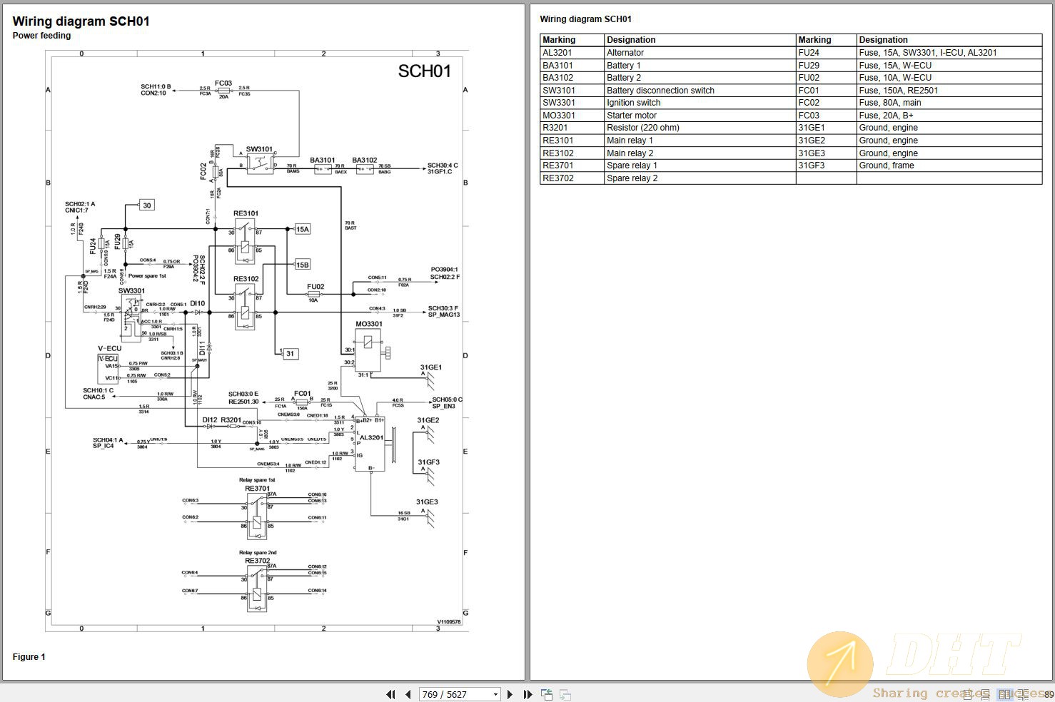Click 'Fuse, 15A, SW3301, I-ECU, AL3201' cell

pyautogui.click(x=949, y=53)
